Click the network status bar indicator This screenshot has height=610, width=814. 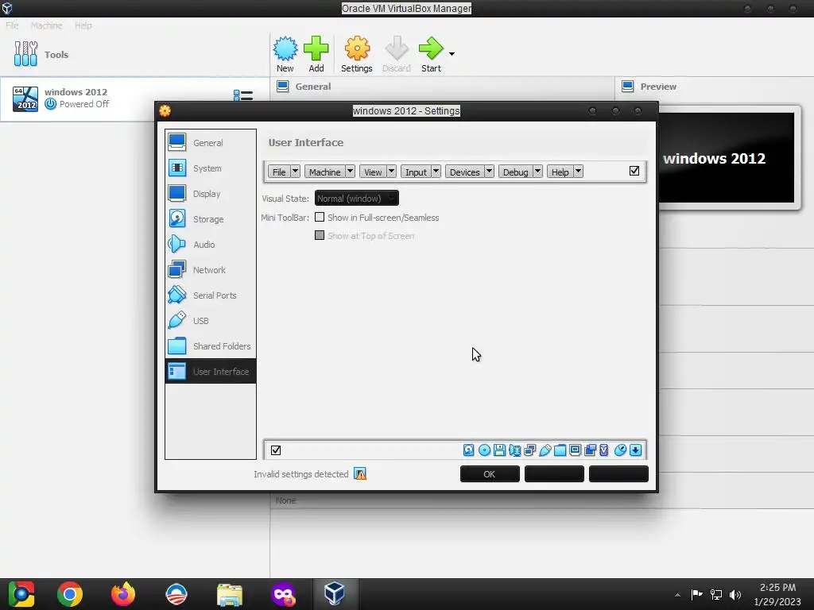coord(529,450)
